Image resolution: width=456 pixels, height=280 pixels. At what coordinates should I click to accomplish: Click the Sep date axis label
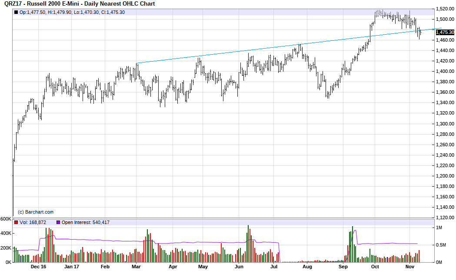click(343, 267)
